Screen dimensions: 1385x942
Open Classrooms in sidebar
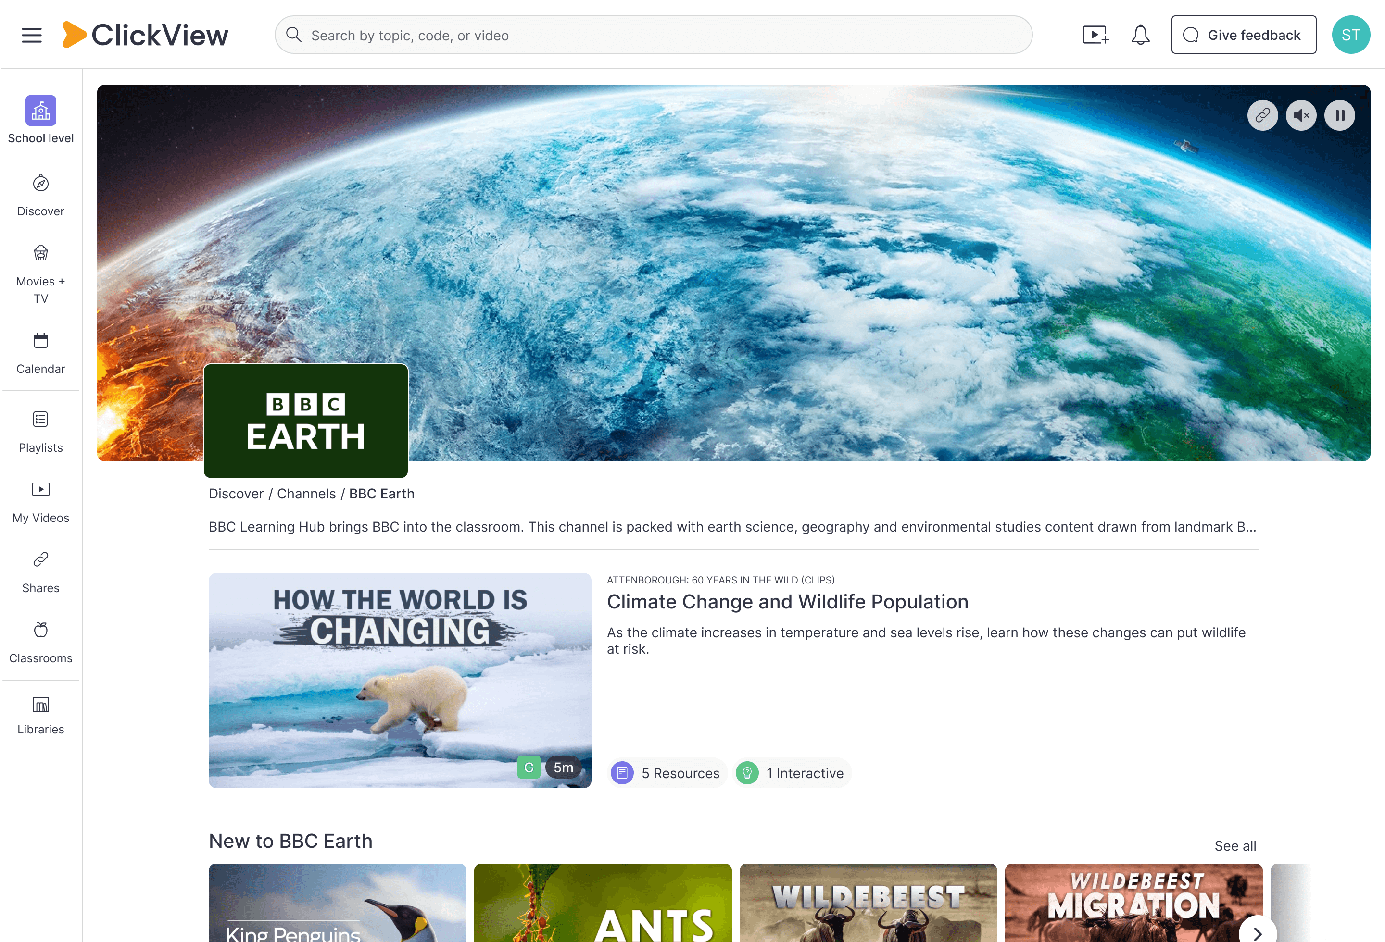[x=40, y=643]
